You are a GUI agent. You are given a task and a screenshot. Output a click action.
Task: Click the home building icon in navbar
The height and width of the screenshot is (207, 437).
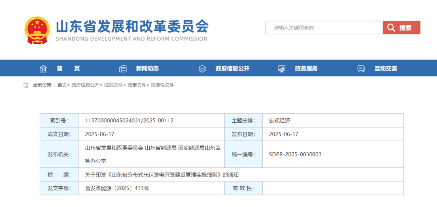click(x=43, y=68)
